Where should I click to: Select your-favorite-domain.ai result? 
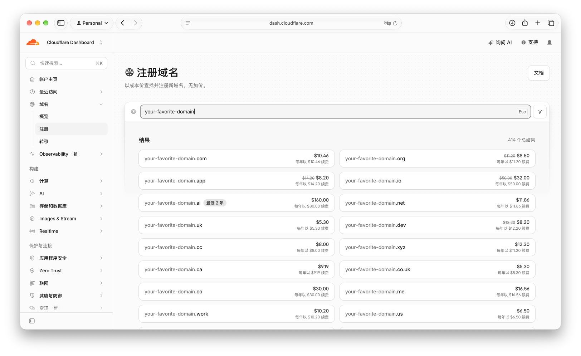tap(236, 203)
